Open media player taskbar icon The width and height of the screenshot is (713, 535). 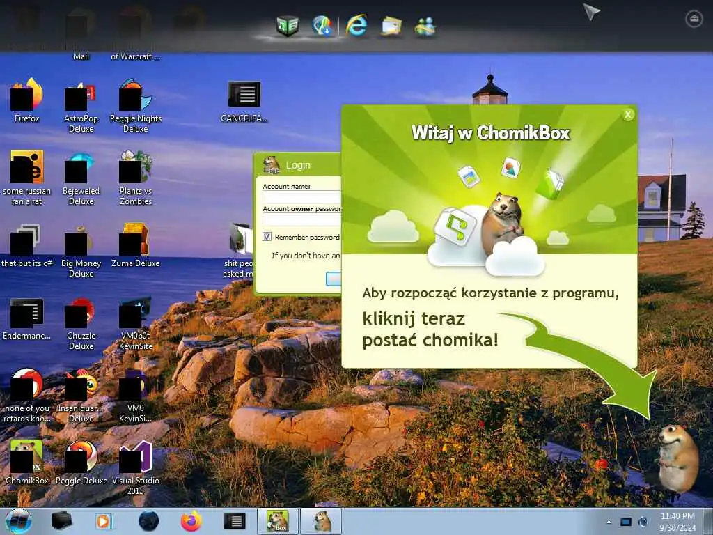(104, 521)
